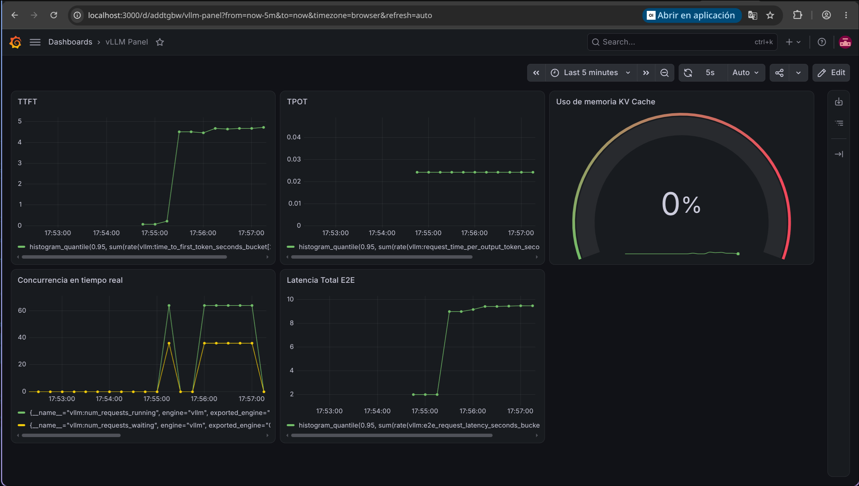Click the green swatch of num_requests_running
The width and height of the screenshot is (859, 486).
21,413
